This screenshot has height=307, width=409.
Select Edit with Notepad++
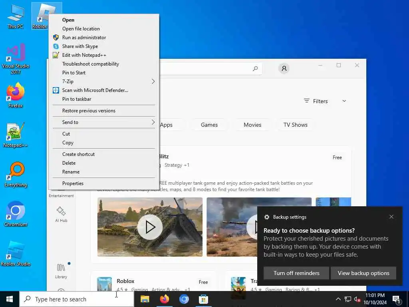(x=104, y=55)
